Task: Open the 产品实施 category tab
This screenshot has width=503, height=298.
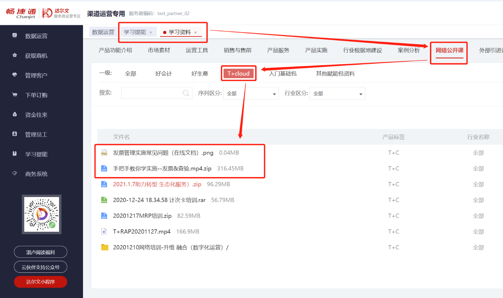Action: pyautogui.click(x=316, y=50)
